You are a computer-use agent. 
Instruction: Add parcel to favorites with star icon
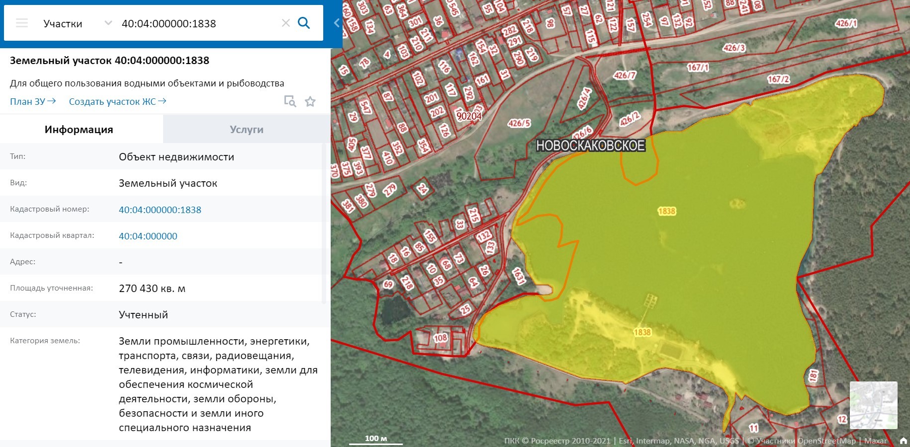[x=310, y=102]
